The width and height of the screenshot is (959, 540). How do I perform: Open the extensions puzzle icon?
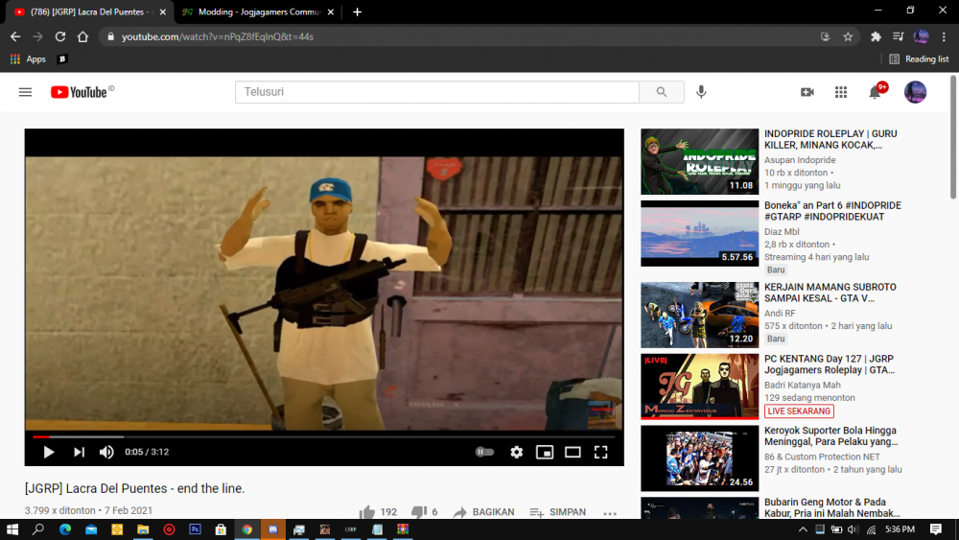click(876, 36)
